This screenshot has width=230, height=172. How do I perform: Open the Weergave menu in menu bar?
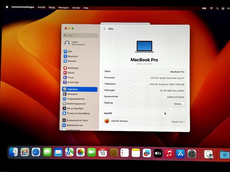point(63,8)
